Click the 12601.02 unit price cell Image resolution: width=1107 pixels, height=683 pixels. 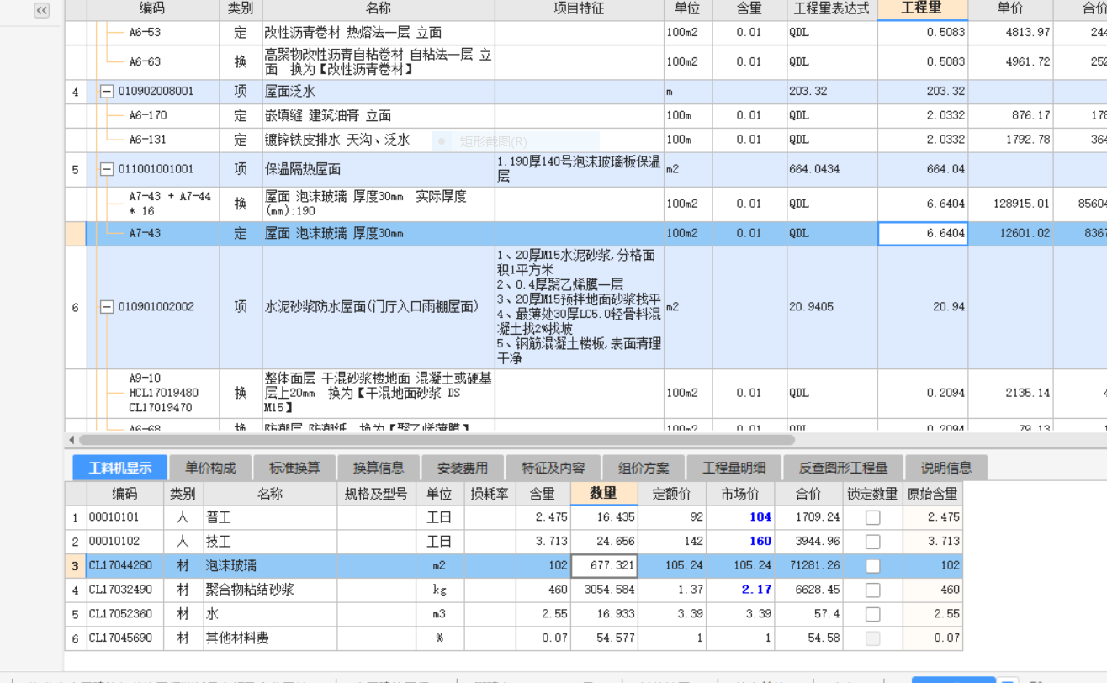(x=1009, y=234)
